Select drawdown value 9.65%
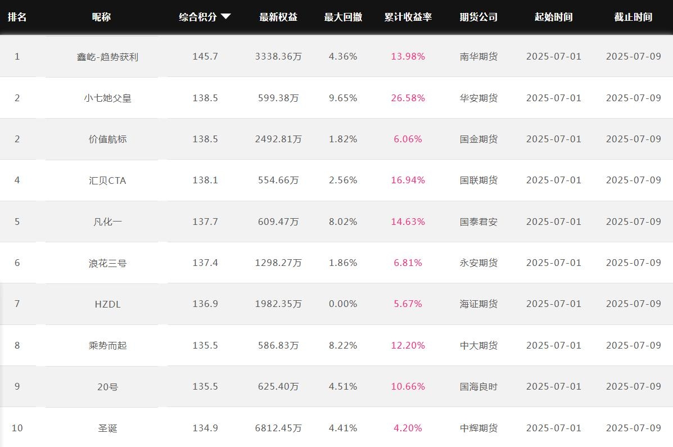The width and height of the screenshot is (673, 447). click(343, 98)
